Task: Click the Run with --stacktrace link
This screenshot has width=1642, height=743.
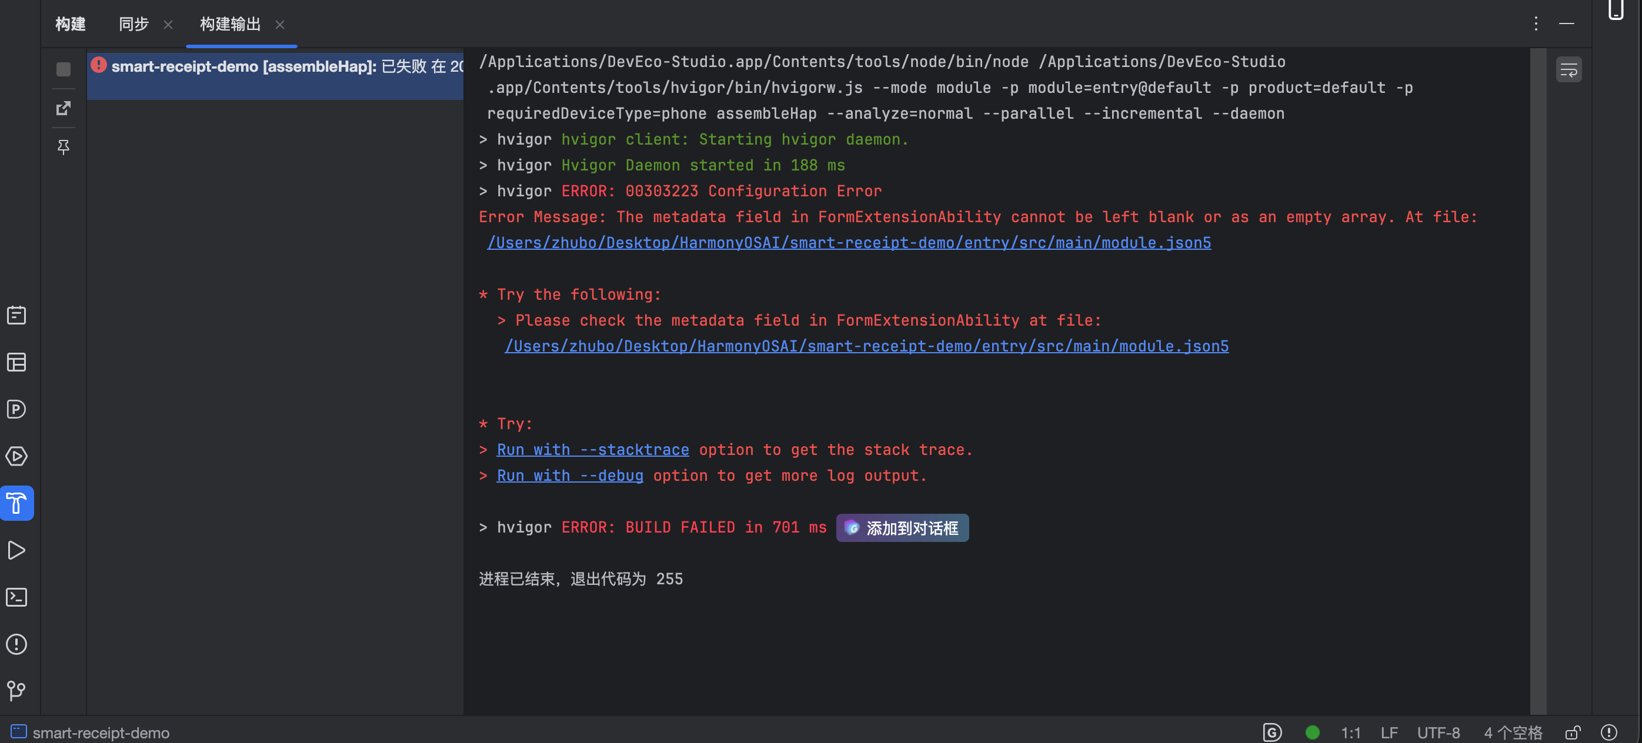Action: point(593,450)
